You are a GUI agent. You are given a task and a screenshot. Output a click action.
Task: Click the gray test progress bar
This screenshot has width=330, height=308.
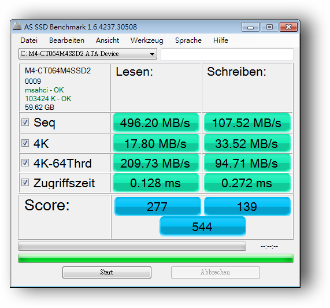pyautogui.click(x=132, y=246)
